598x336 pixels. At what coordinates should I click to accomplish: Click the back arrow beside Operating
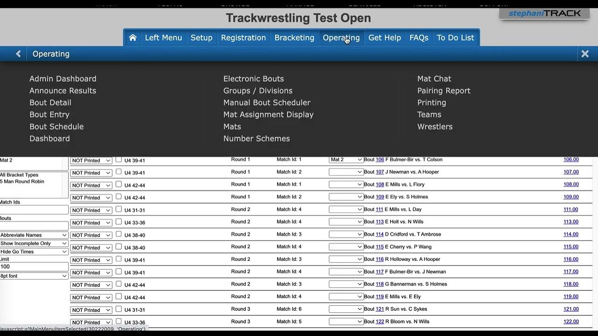(18, 54)
